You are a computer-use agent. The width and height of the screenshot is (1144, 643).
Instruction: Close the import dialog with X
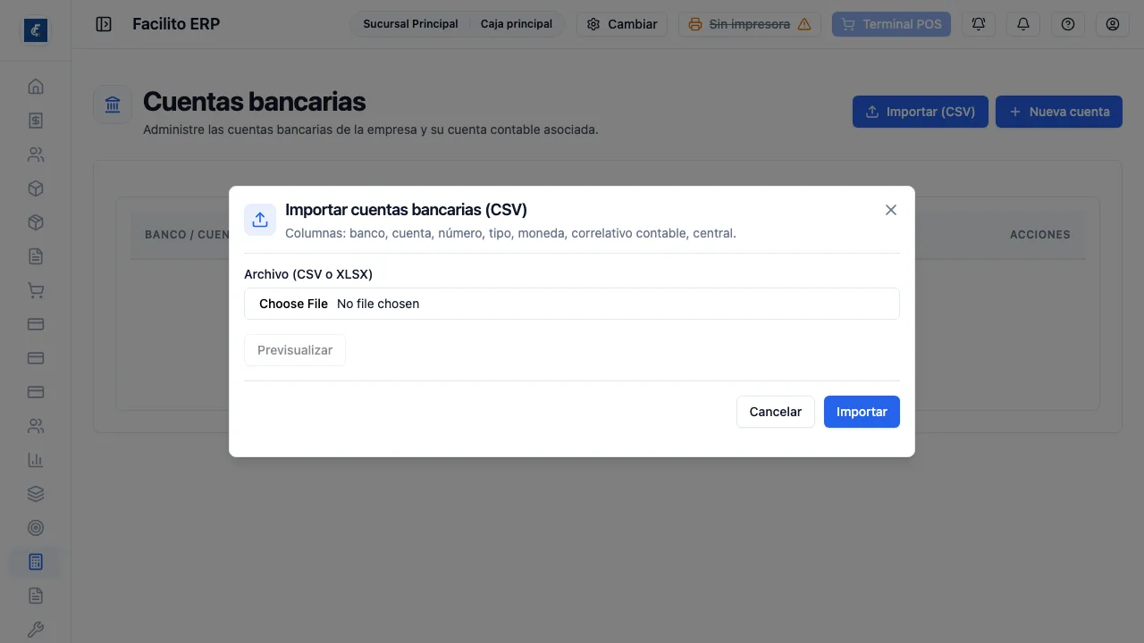click(x=890, y=210)
